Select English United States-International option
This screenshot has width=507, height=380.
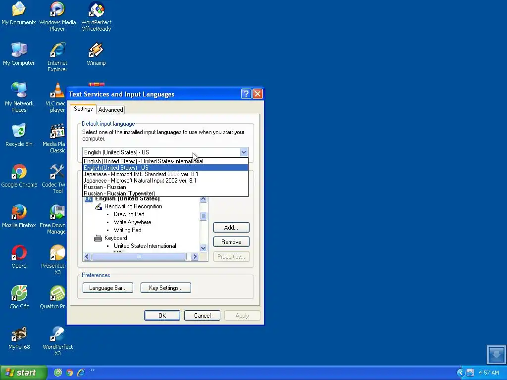tap(165, 161)
